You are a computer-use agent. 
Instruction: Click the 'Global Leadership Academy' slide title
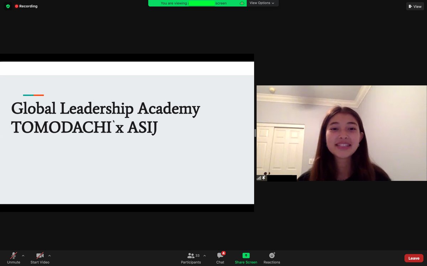point(106,108)
